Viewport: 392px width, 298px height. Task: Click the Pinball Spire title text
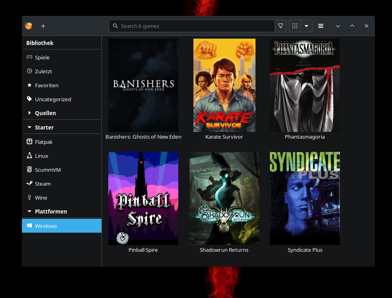point(143,250)
